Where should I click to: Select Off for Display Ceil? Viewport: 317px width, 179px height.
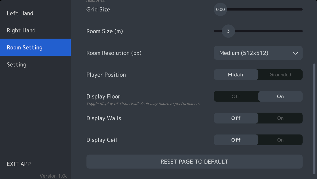tap(236, 140)
